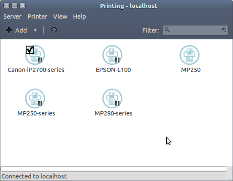Image resolution: width=233 pixels, height=181 pixels.
Task: Maximize the Printing window
Action: (x=23, y=6)
